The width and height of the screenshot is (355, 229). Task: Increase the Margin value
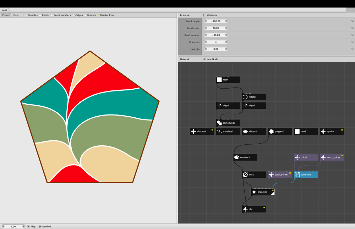tap(226, 49)
